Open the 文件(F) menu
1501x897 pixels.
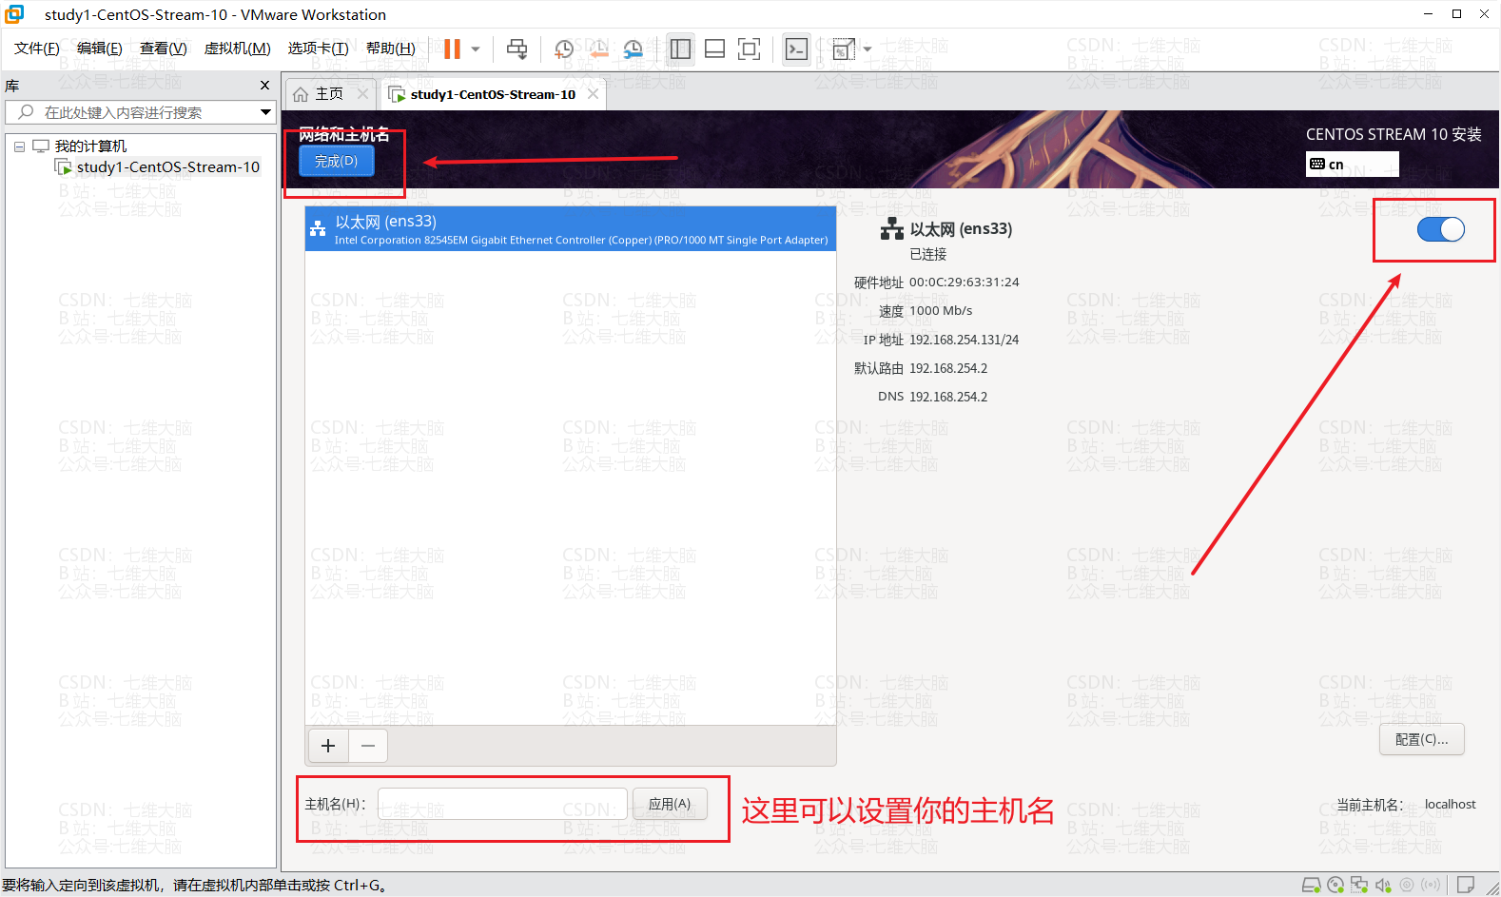pos(37,49)
